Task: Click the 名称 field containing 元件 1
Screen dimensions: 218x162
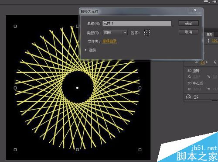Action: (x=137, y=23)
